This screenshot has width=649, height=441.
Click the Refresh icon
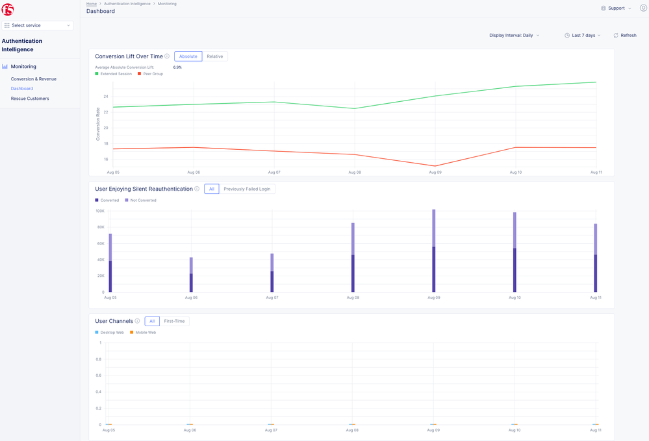click(616, 36)
